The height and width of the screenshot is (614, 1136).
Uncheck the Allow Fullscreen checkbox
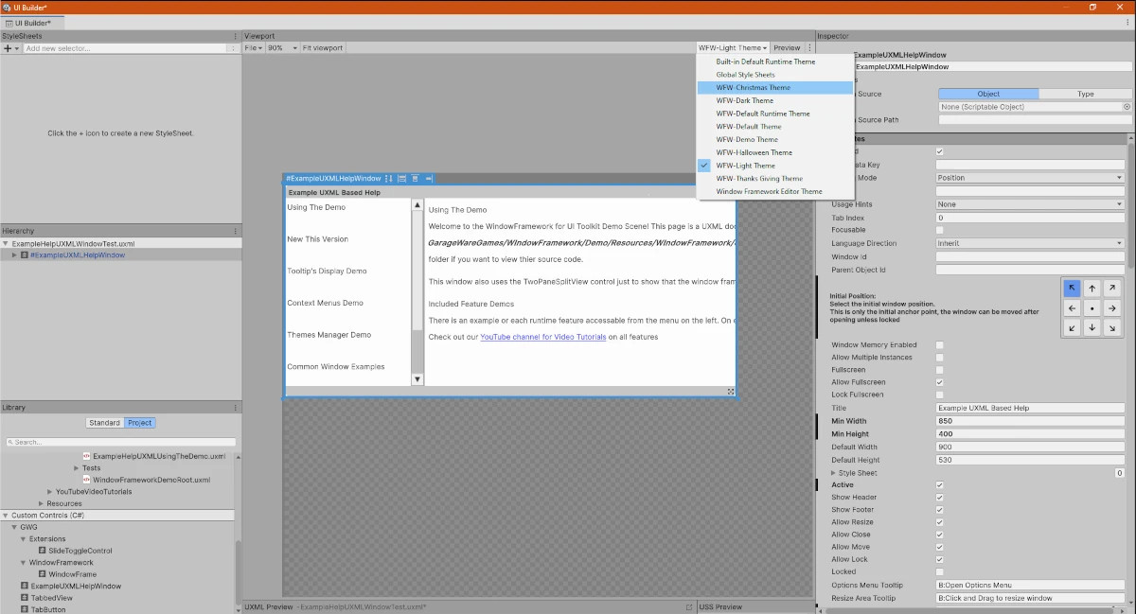point(939,382)
